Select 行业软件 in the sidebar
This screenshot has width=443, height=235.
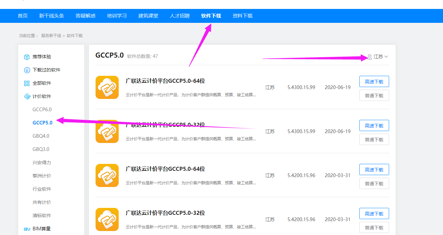point(42,189)
